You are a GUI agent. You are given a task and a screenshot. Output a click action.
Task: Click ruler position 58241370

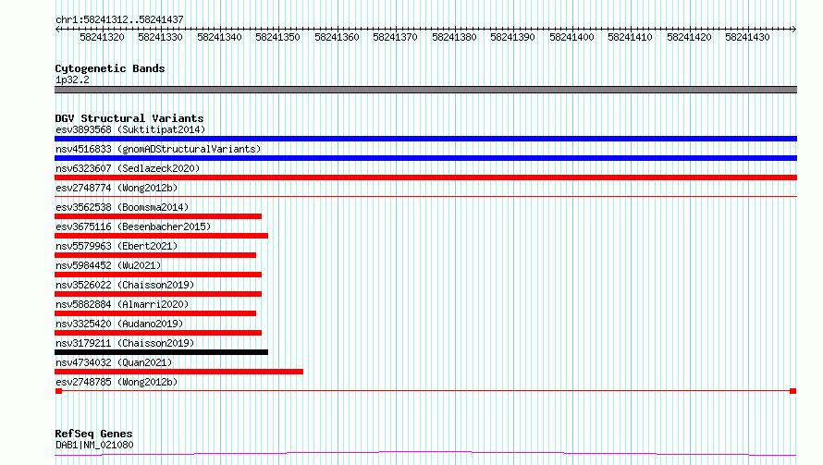point(395,37)
